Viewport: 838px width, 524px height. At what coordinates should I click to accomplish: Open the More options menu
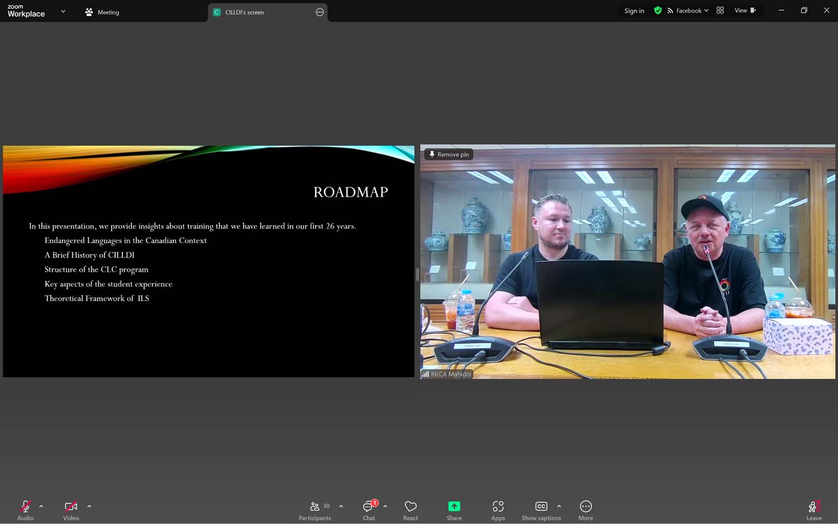click(x=585, y=510)
